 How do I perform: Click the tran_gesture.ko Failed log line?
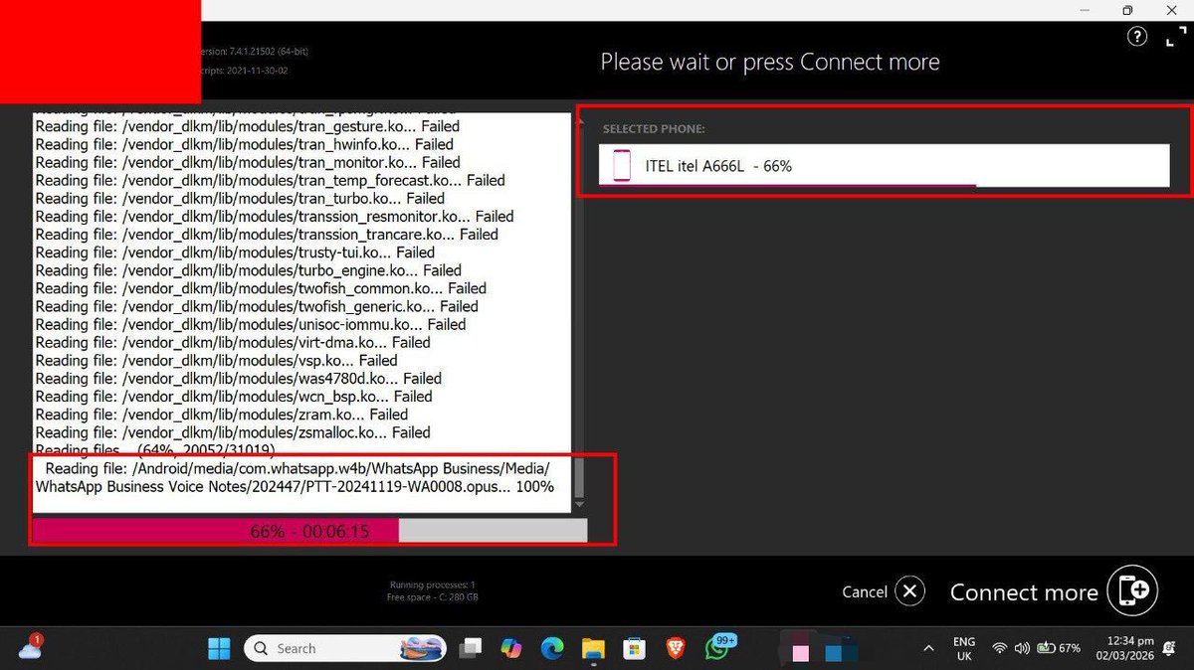[248, 126]
